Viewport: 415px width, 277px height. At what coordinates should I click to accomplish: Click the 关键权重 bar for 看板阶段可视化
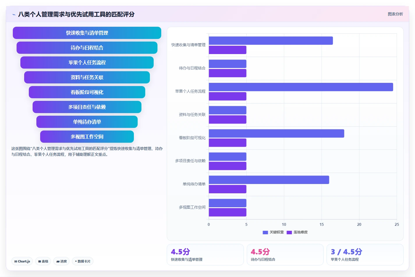point(276,133)
